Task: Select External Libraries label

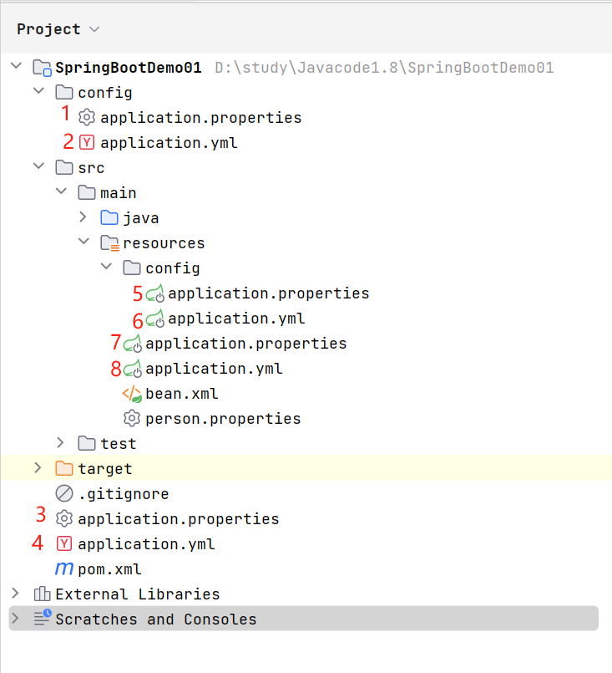Action: (137, 594)
